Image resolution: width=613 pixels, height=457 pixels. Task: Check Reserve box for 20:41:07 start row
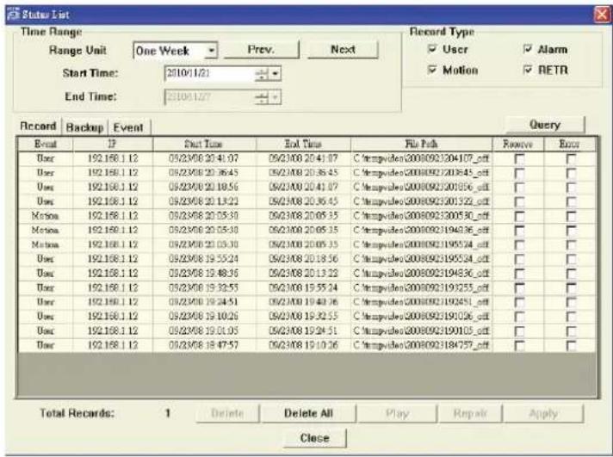(519, 159)
